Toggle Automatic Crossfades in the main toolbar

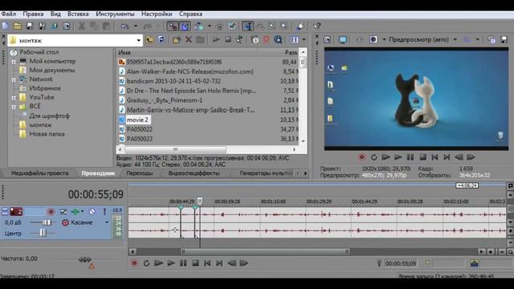tap(185, 26)
